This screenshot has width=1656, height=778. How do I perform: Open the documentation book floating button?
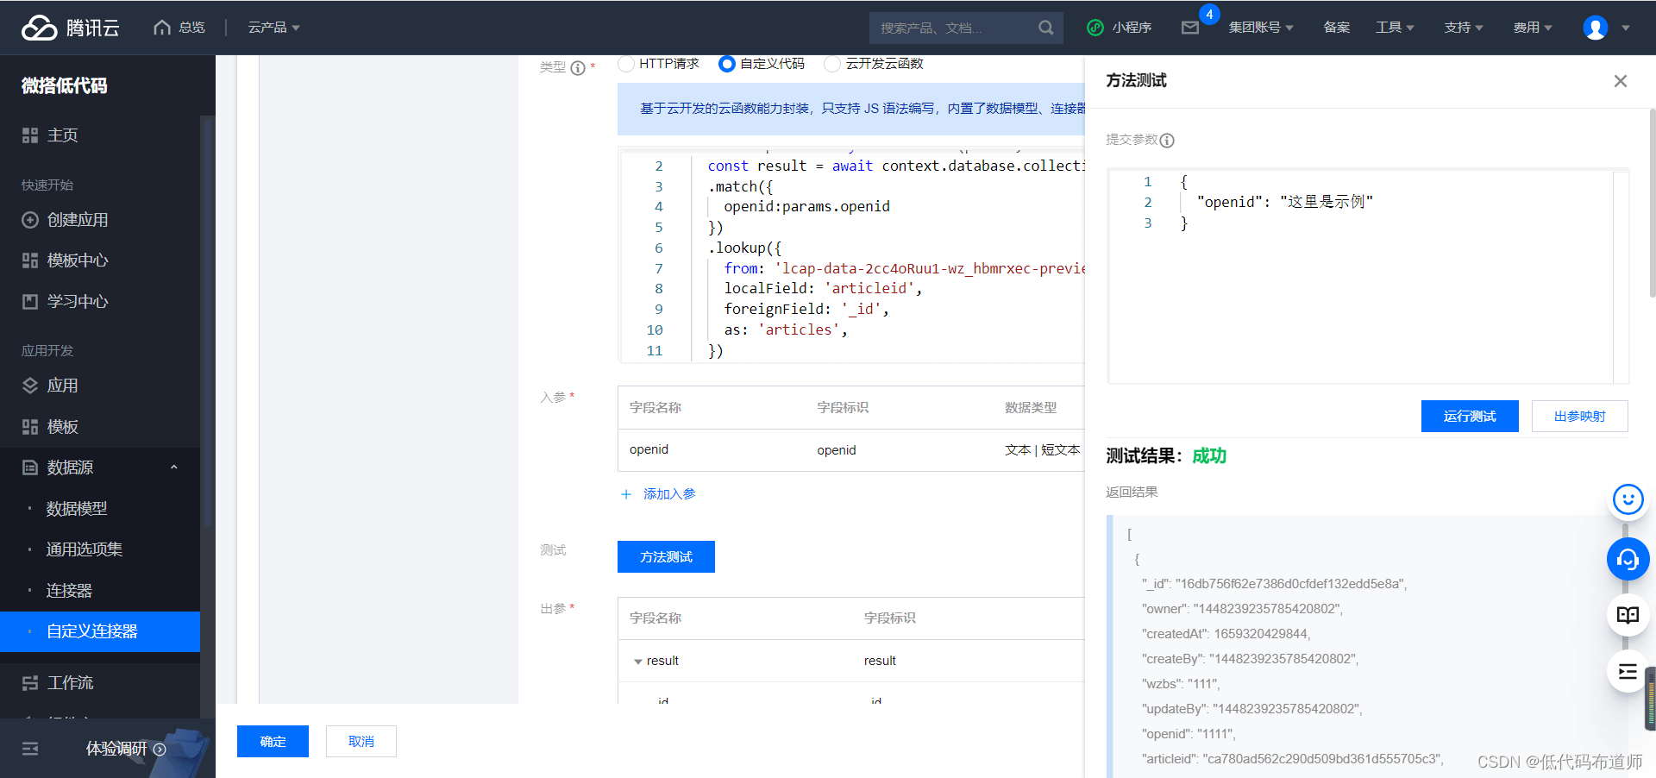(x=1628, y=615)
